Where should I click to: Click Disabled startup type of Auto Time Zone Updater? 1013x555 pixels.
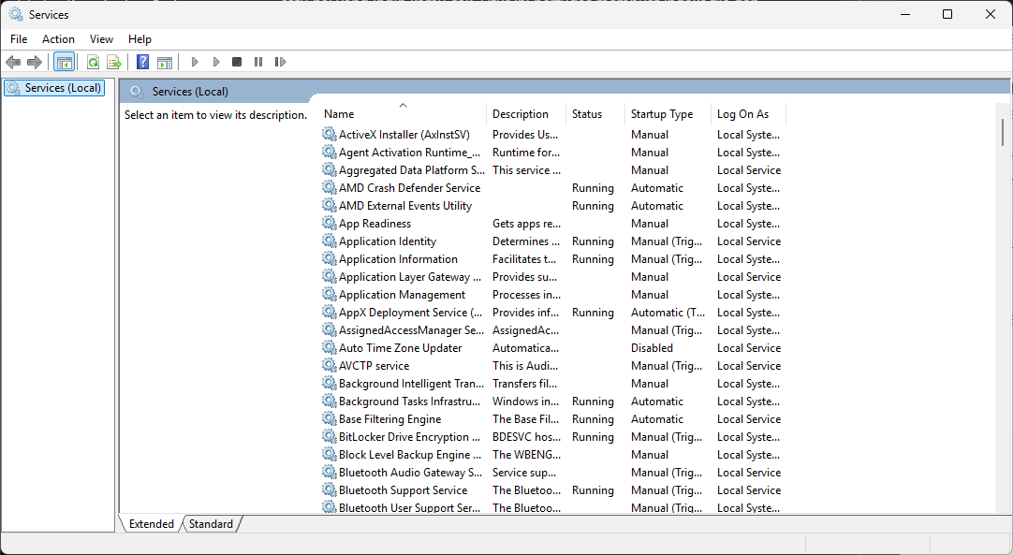point(652,347)
